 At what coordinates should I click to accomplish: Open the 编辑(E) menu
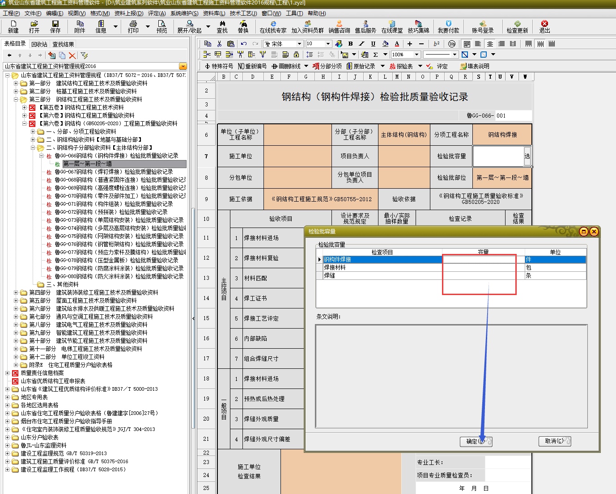coord(55,13)
